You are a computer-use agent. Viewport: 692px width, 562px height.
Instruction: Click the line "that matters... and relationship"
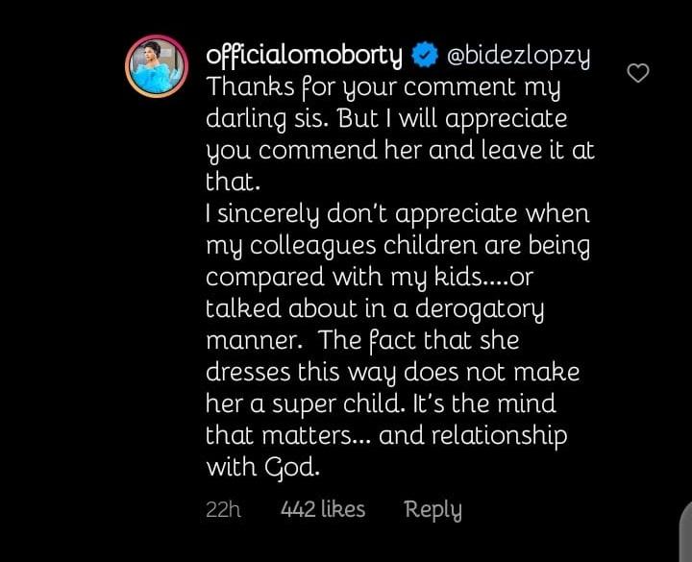[386, 435]
